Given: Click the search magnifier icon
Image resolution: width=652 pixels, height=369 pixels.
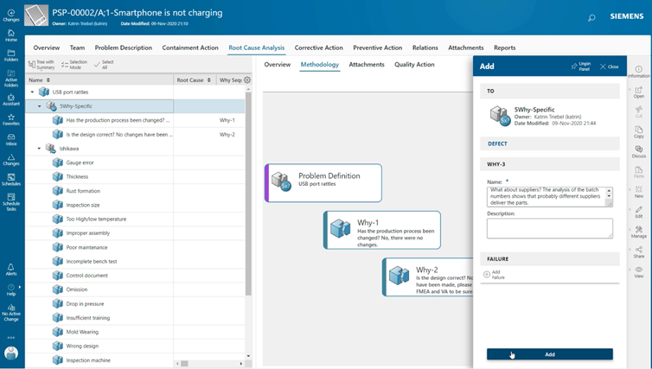Looking at the screenshot, I should point(591,17).
